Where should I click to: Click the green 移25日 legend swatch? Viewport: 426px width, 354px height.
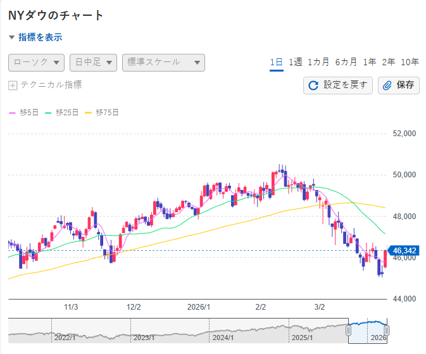click(x=48, y=113)
